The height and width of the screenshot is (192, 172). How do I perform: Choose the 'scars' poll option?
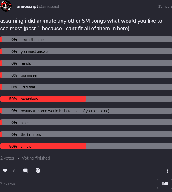[x=86, y=123]
